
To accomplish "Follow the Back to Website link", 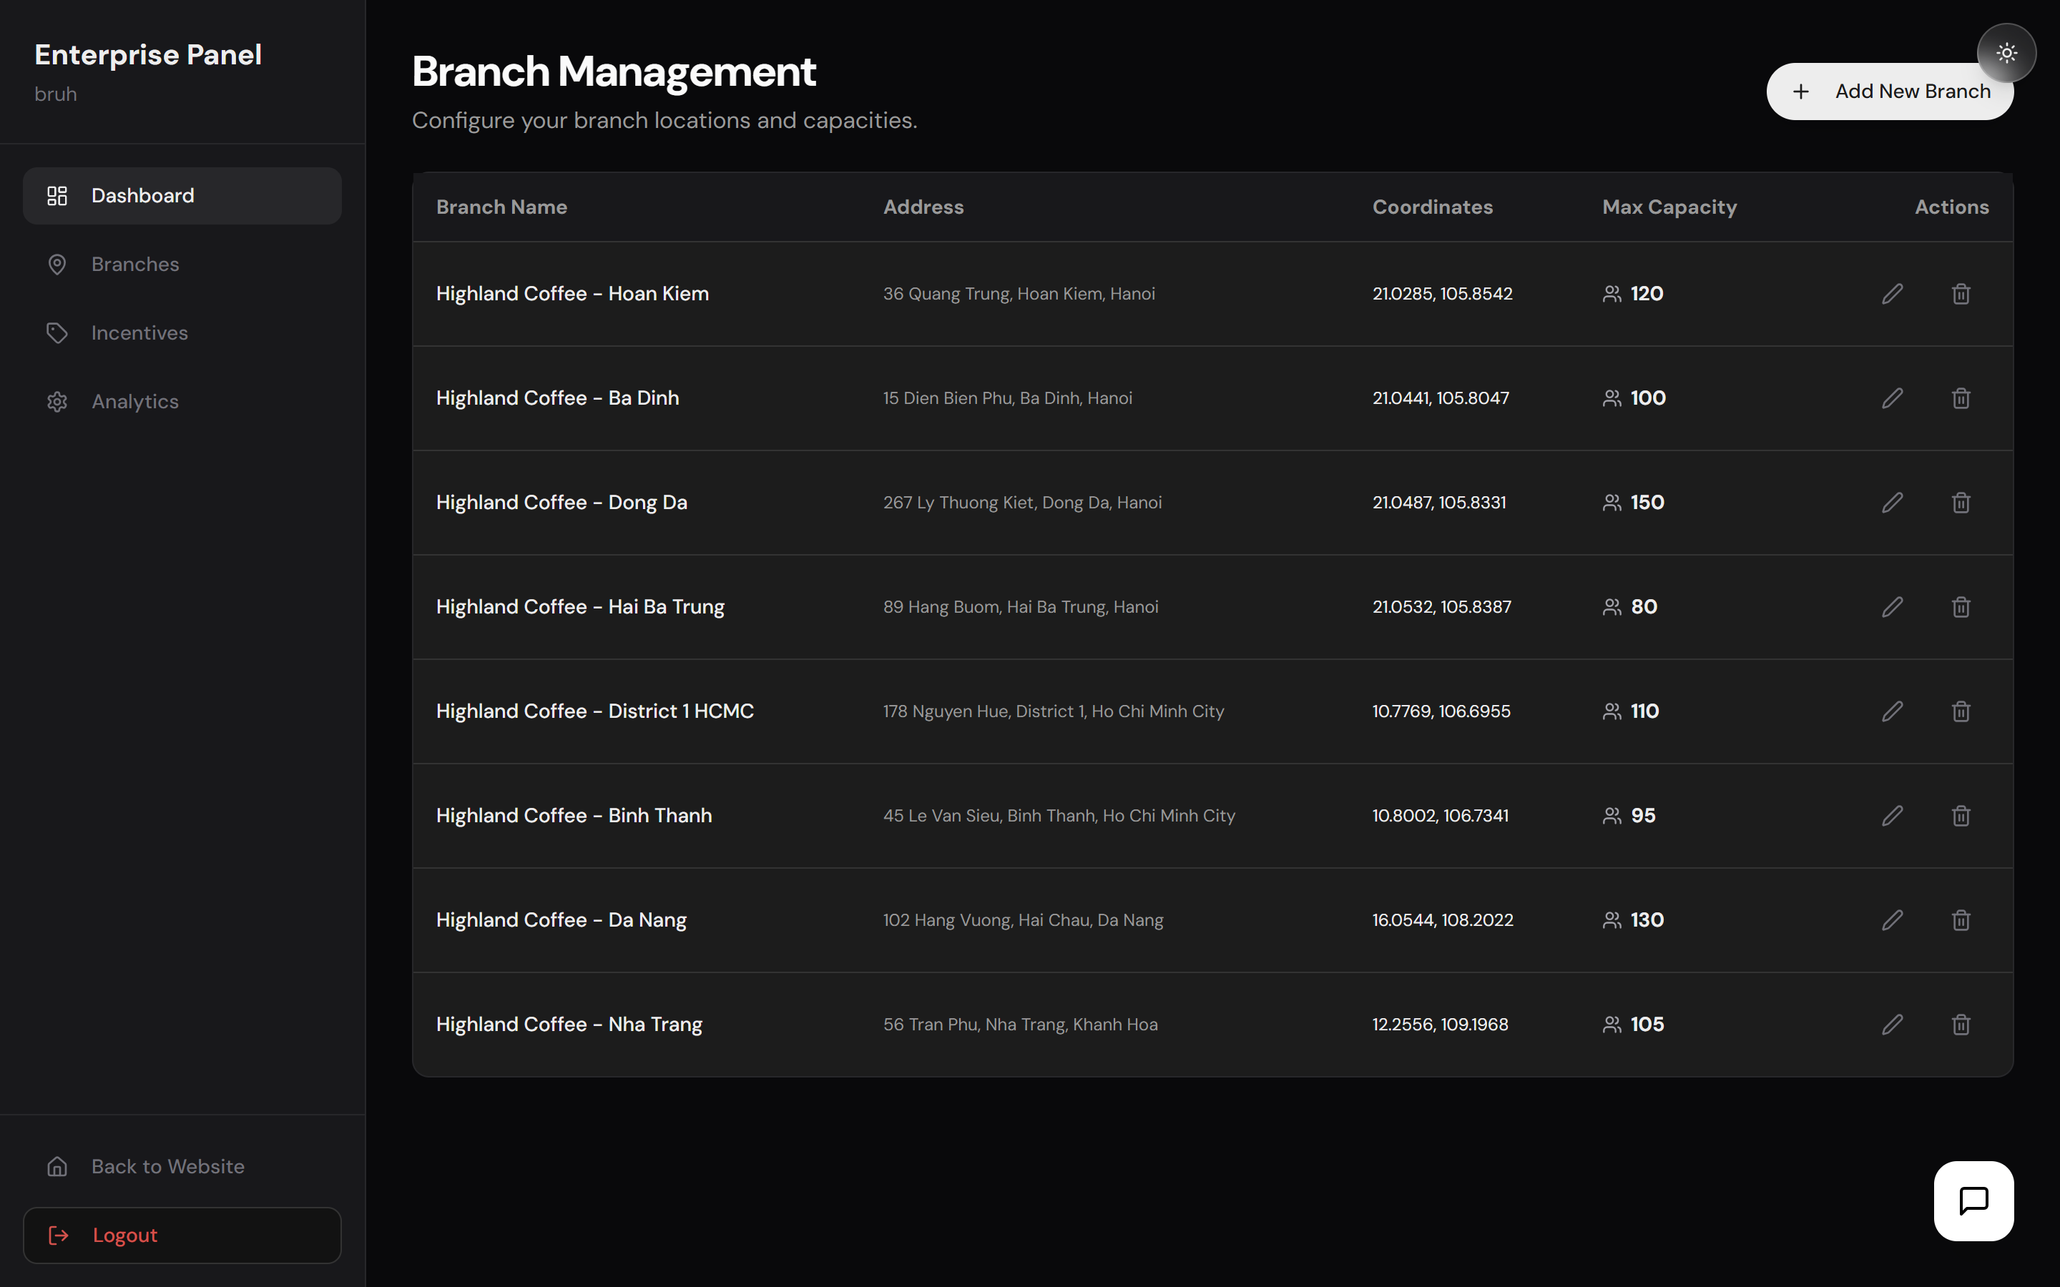I will tap(167, 1166).
